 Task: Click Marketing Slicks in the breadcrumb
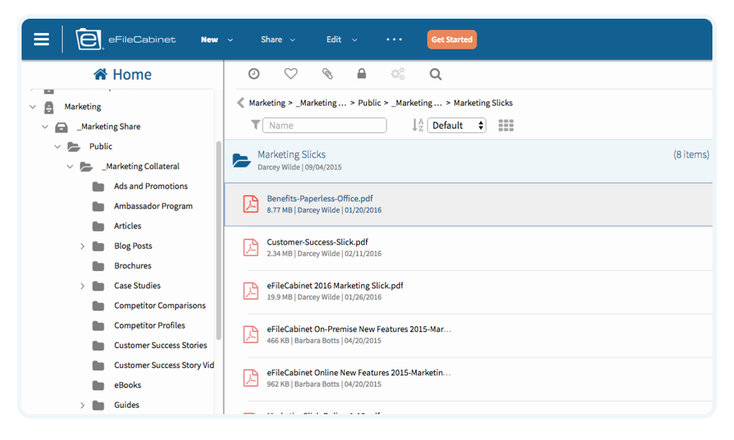(483, 103)
